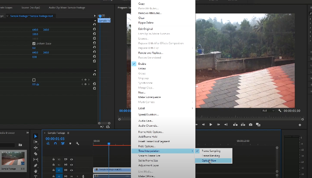Step back one frame in Program monitor
The width and height of the screenshot is (312, 178).
pos(204,125)
